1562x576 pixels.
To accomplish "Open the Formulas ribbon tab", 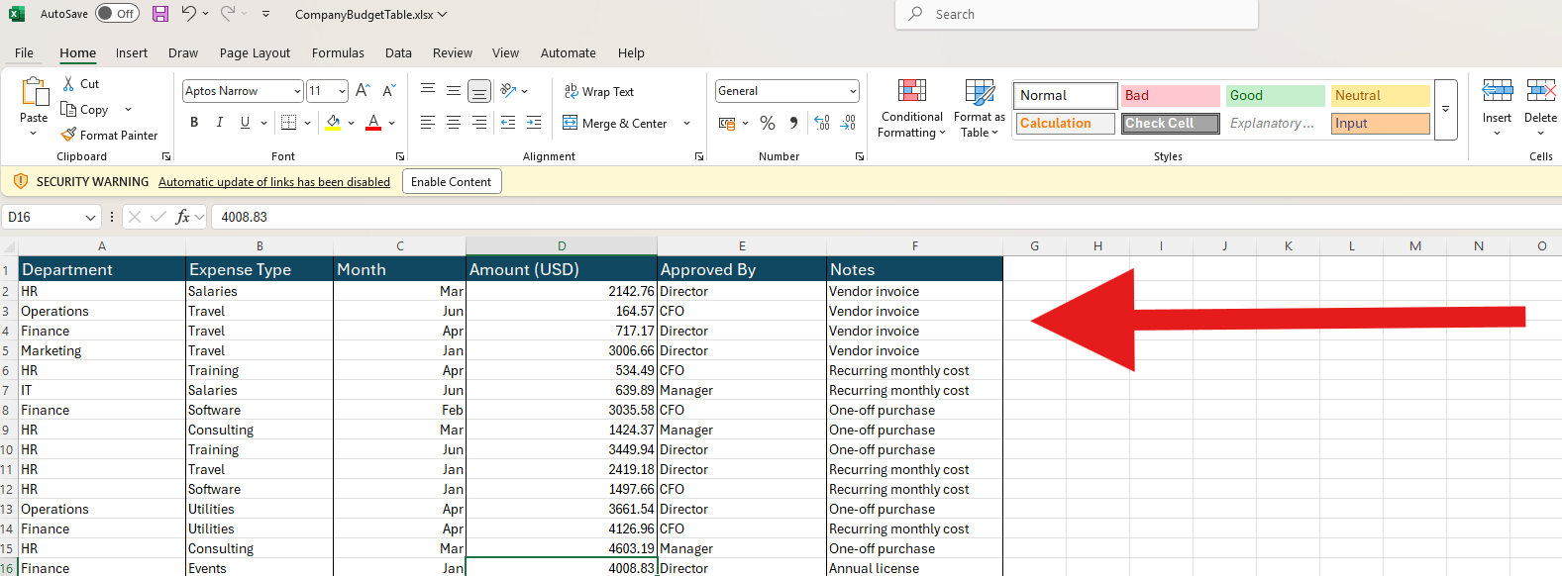I will [x=338, y=53].
